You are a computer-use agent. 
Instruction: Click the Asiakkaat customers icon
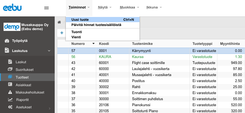click(10, 85)
